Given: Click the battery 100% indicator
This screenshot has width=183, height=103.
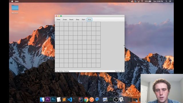Looking at the screenshot, I should [148, 1].
